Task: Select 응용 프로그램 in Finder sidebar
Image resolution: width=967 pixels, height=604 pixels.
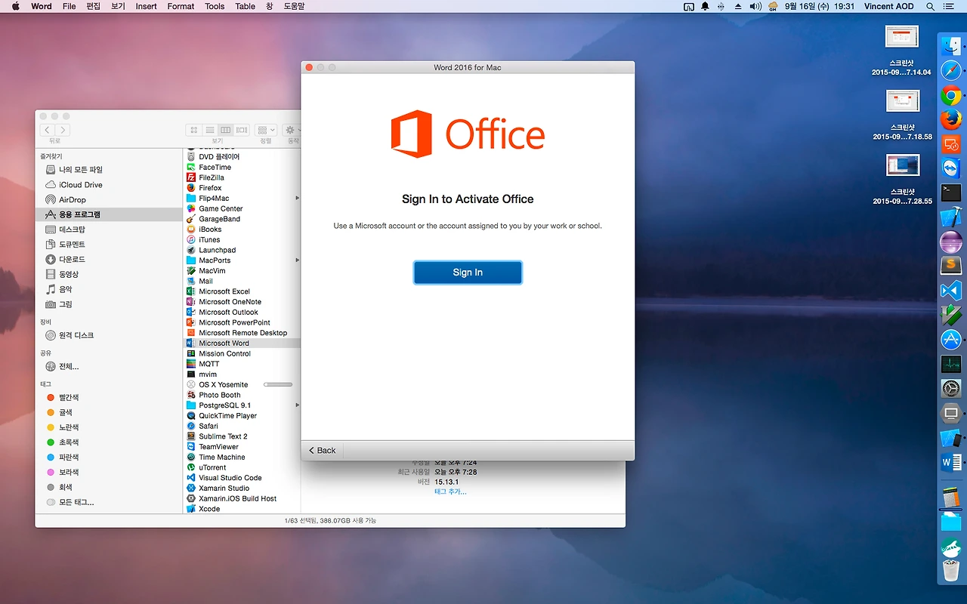Action: coord(110,214)
